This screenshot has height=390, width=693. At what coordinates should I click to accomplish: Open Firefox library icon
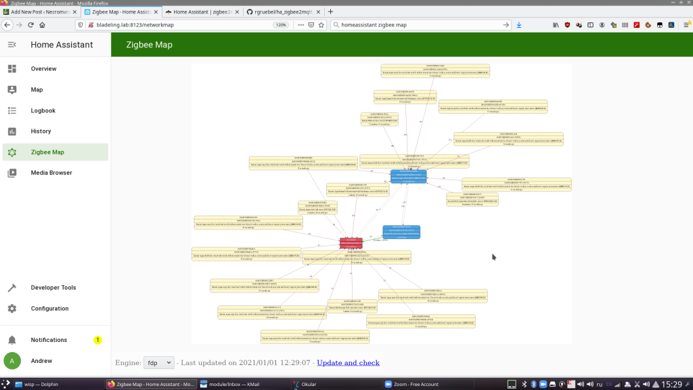556,25
